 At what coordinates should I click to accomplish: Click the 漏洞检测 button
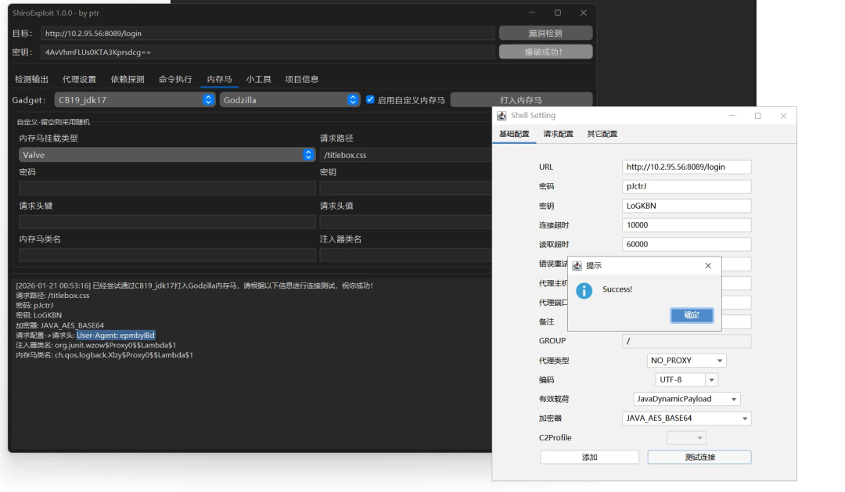point(545,34)
